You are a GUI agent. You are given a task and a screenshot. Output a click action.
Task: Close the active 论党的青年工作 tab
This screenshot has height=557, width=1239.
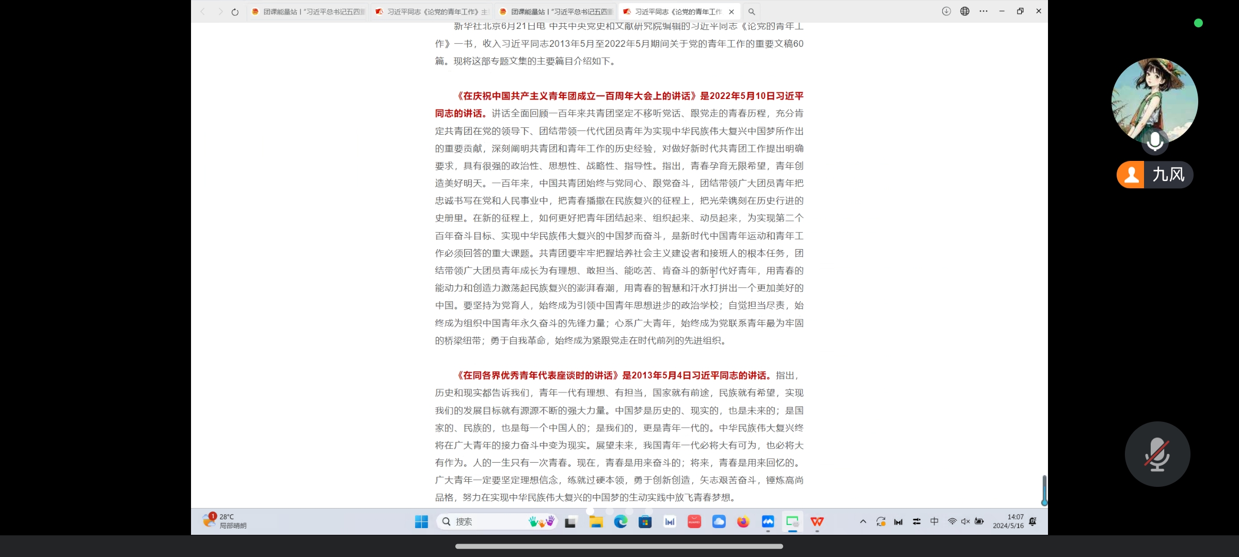pos(732,12)
